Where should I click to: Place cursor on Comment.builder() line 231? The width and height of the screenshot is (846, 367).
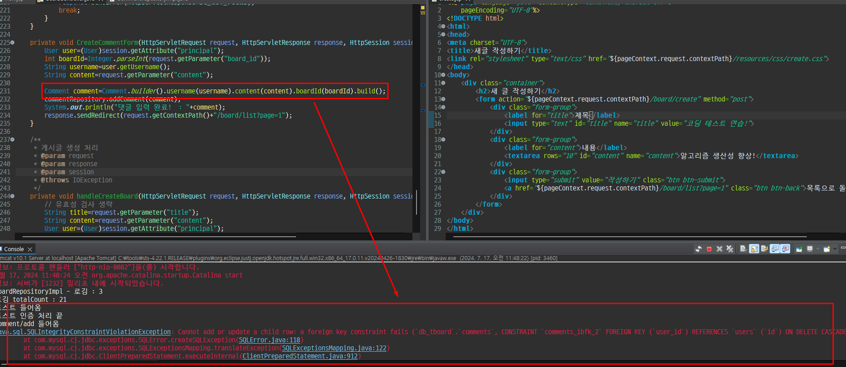[x=215, y=91]
